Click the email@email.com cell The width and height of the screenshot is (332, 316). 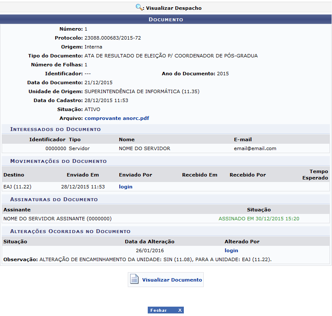pyautogui.click(x=255, y=148)
